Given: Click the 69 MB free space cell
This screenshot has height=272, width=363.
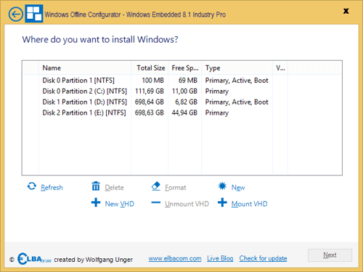Looking at the screenshot, I should pos(188,81).
